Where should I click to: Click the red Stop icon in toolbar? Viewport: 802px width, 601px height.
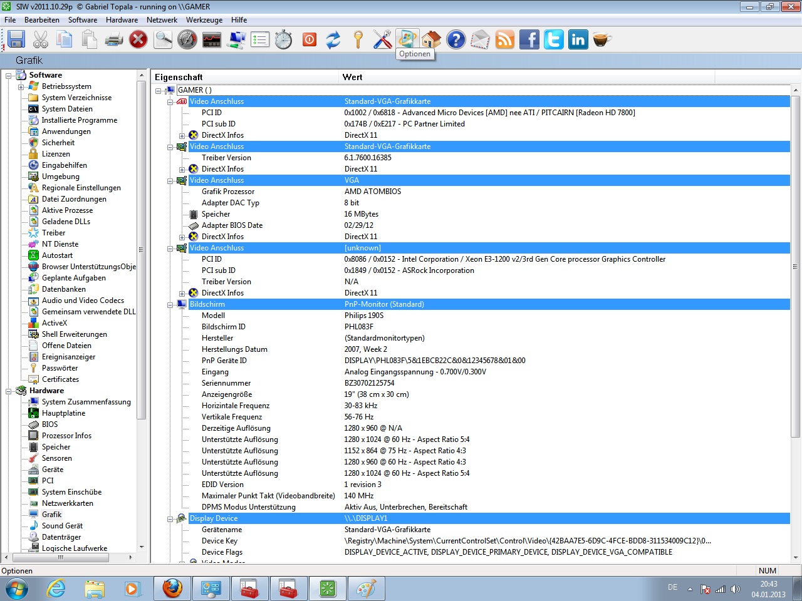pos(138,39)
